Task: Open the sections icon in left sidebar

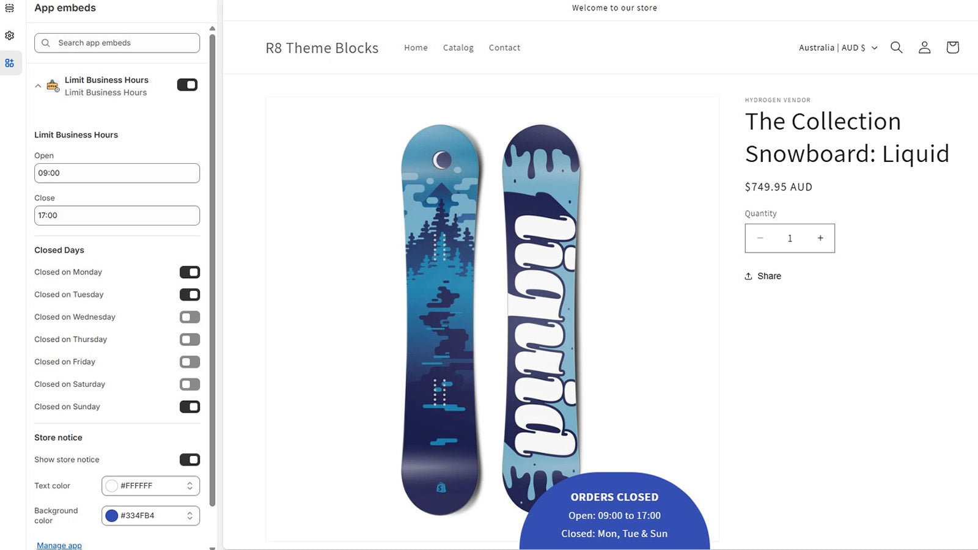Action: (10, 8)
